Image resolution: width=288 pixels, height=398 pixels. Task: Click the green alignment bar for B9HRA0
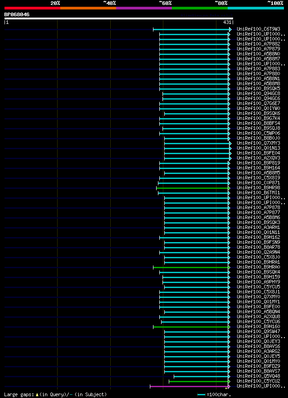tap(191, 267)
